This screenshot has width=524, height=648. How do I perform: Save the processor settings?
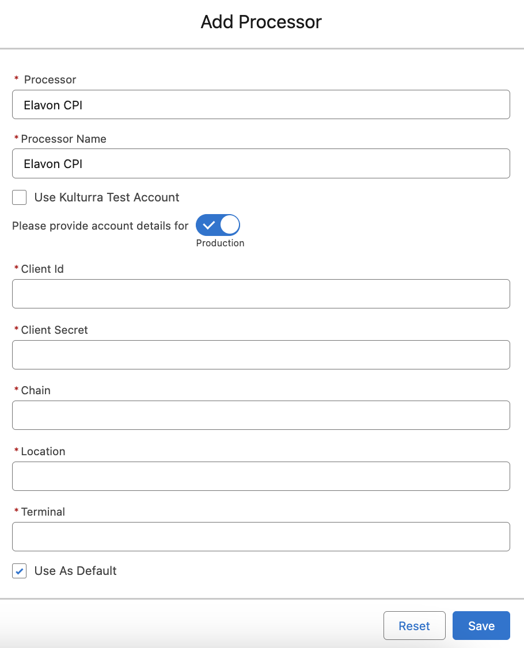pyautogui.click(x=481, y=626)
